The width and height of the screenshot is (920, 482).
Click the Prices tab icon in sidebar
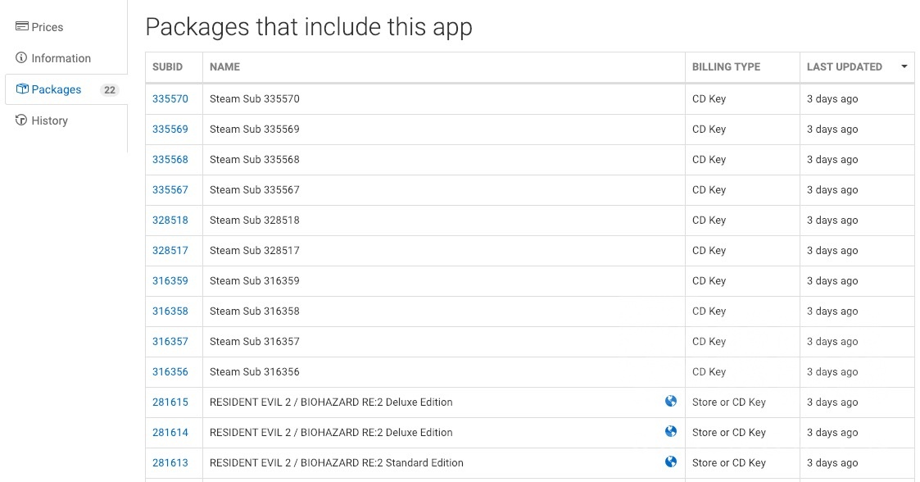[x=22, y=27]
